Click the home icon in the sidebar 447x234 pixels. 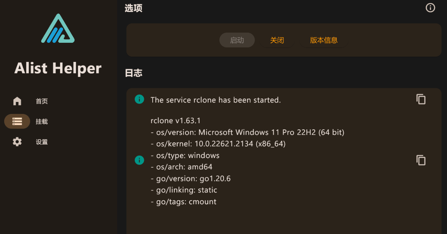[x=17, y=101]
